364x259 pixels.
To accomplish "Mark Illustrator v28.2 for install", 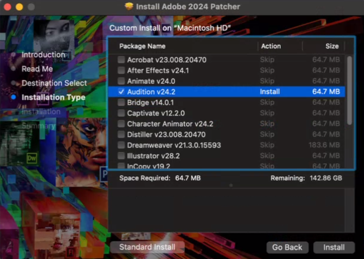I will coord(121,156).
